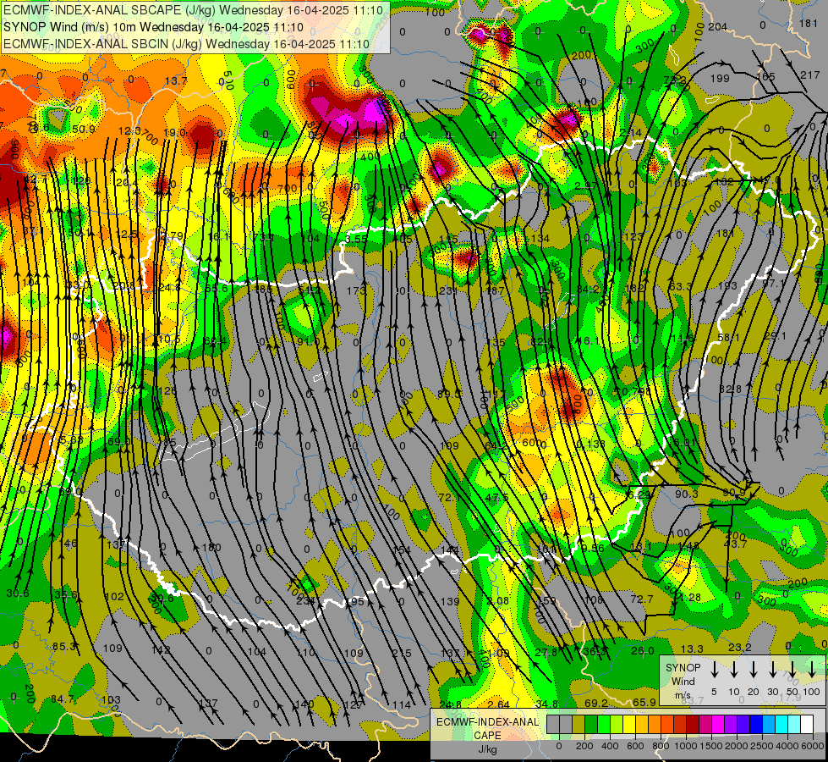Click the map value 65.9

(644, 702)
